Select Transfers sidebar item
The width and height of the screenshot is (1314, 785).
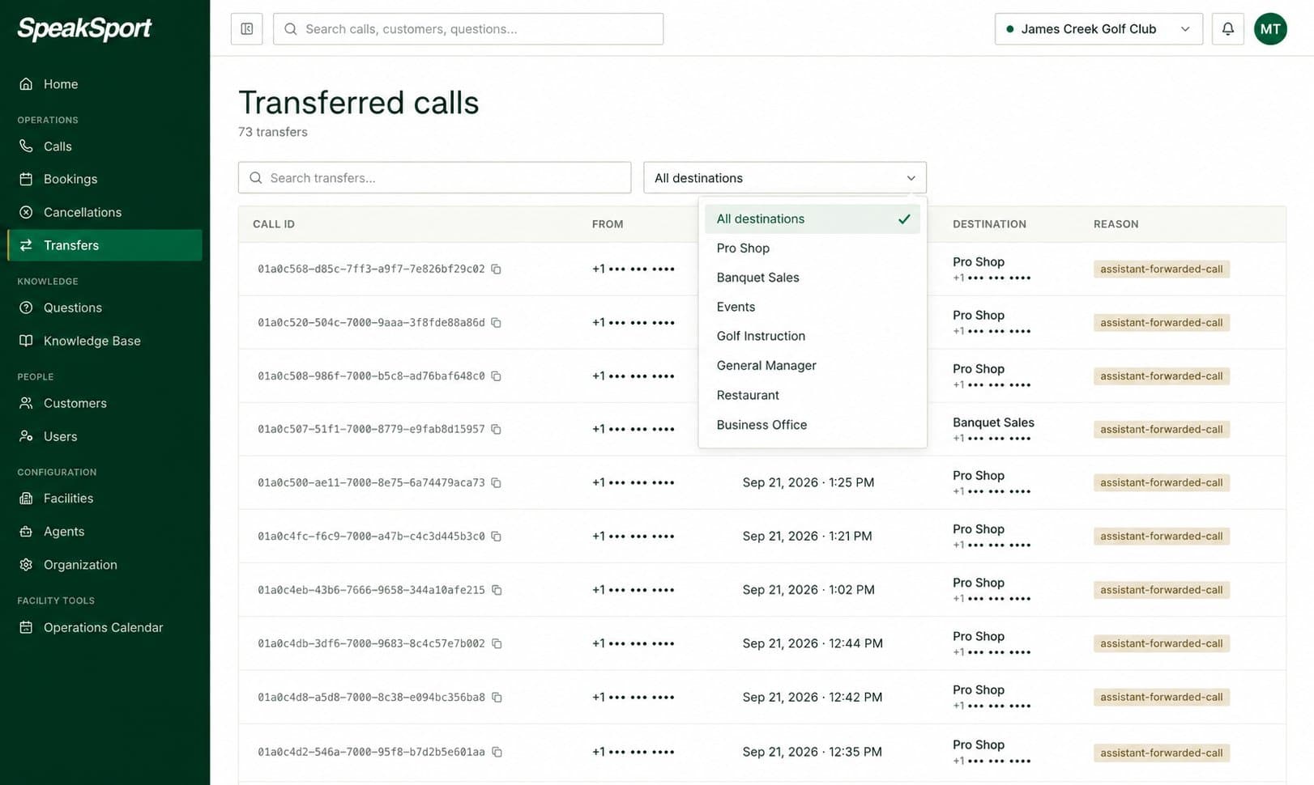pyautogui.click(x=105, y=245)
